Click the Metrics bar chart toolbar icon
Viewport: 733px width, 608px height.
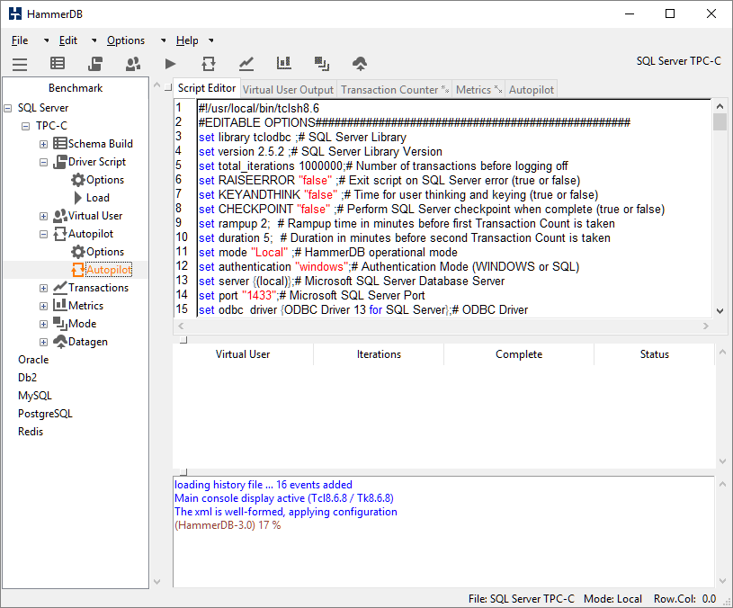284,63
